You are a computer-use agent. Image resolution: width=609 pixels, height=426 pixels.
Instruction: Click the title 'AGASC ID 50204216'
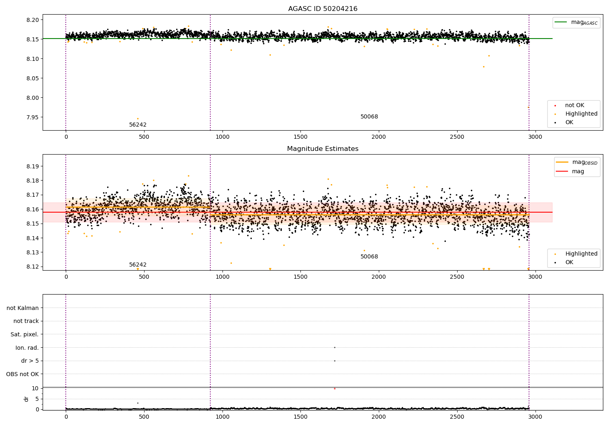click(323, 9)
